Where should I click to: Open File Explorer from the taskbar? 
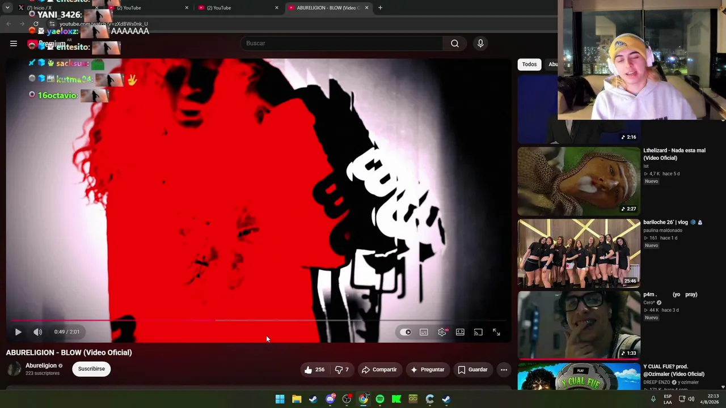click(x=296, y=399)
